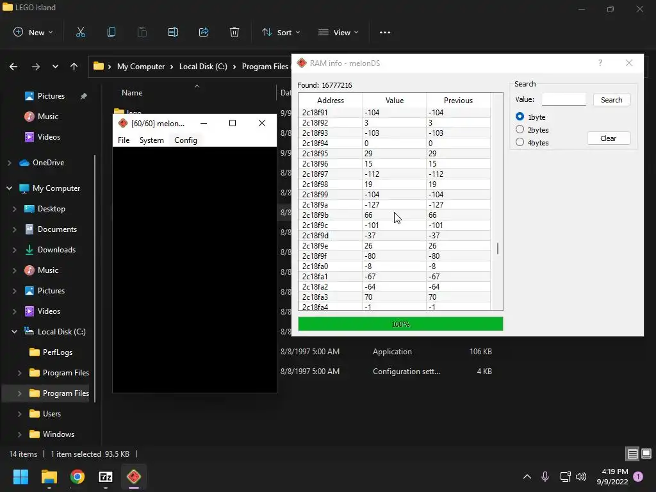
Task: Select PerfLogs folder in tree
Action: (50, 352)
